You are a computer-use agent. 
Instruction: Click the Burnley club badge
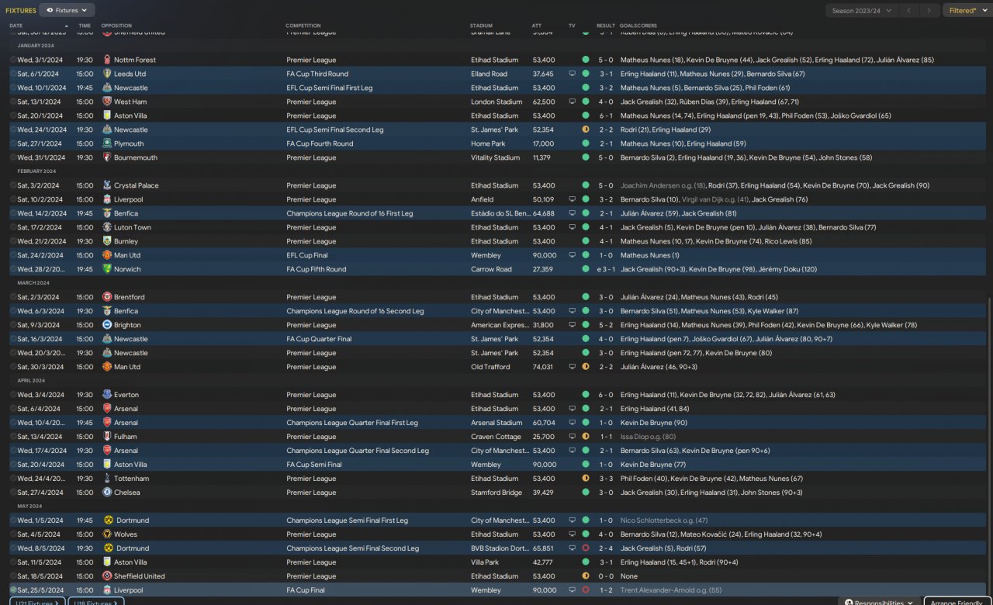coord(107,241)
